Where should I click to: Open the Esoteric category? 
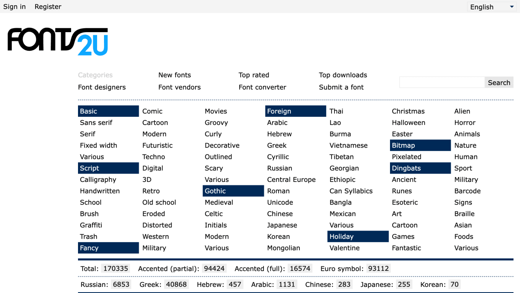click(405, 202)
